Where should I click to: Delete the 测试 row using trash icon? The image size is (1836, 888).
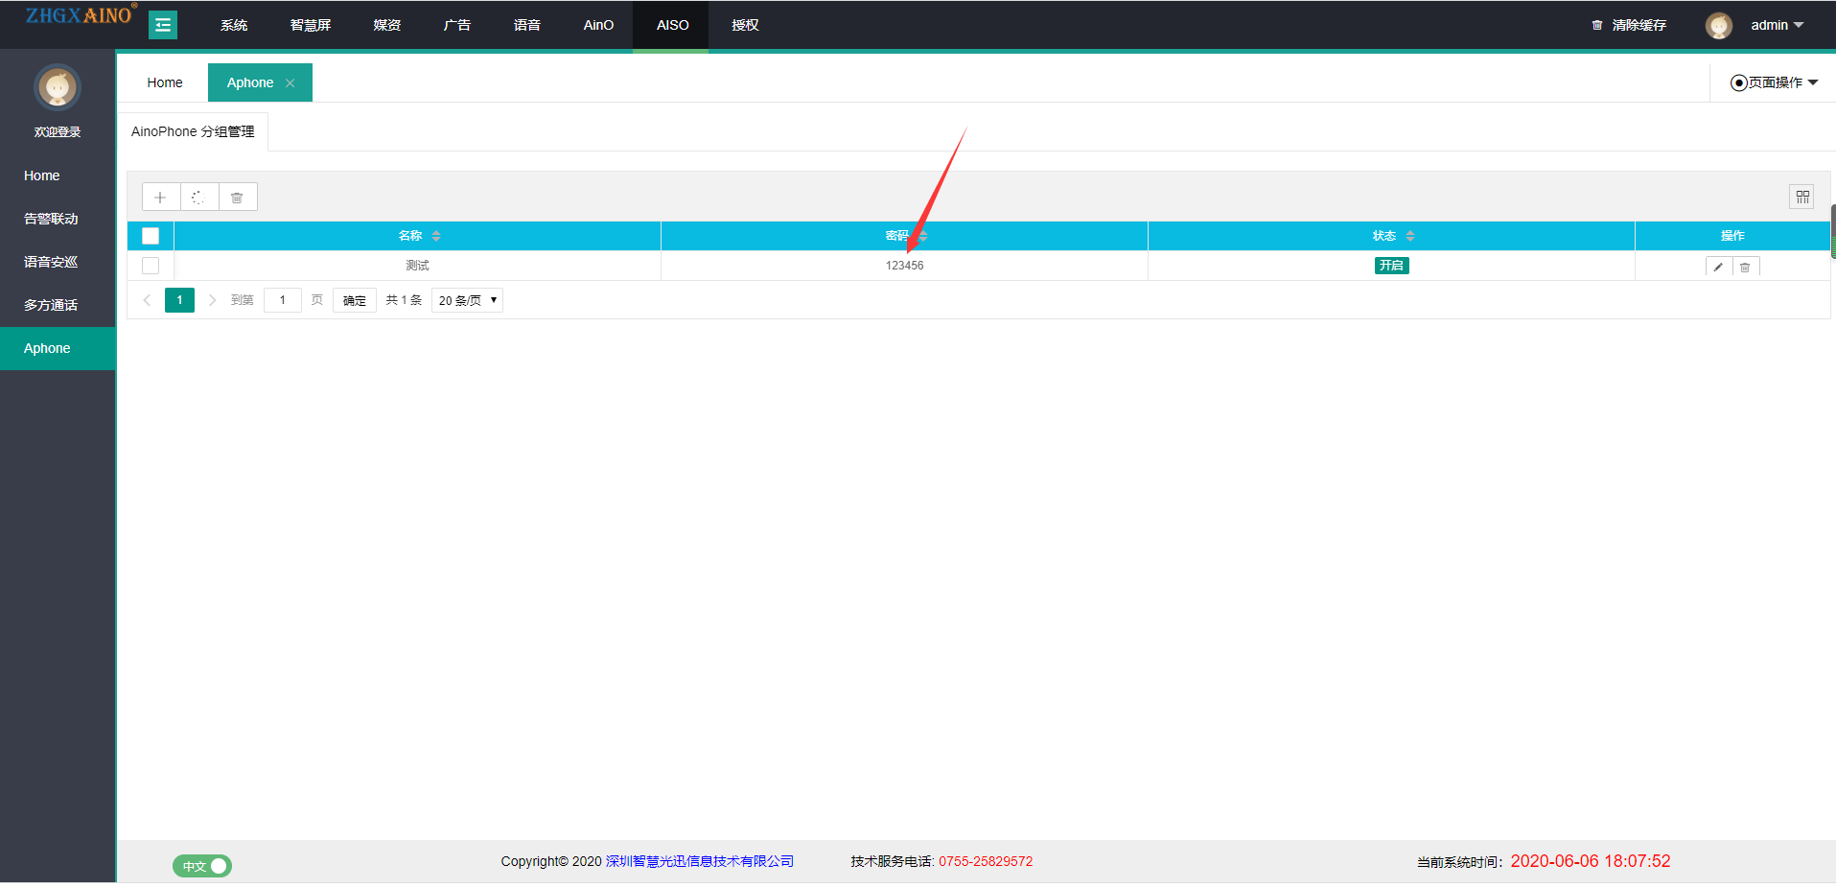[1745, 268]
